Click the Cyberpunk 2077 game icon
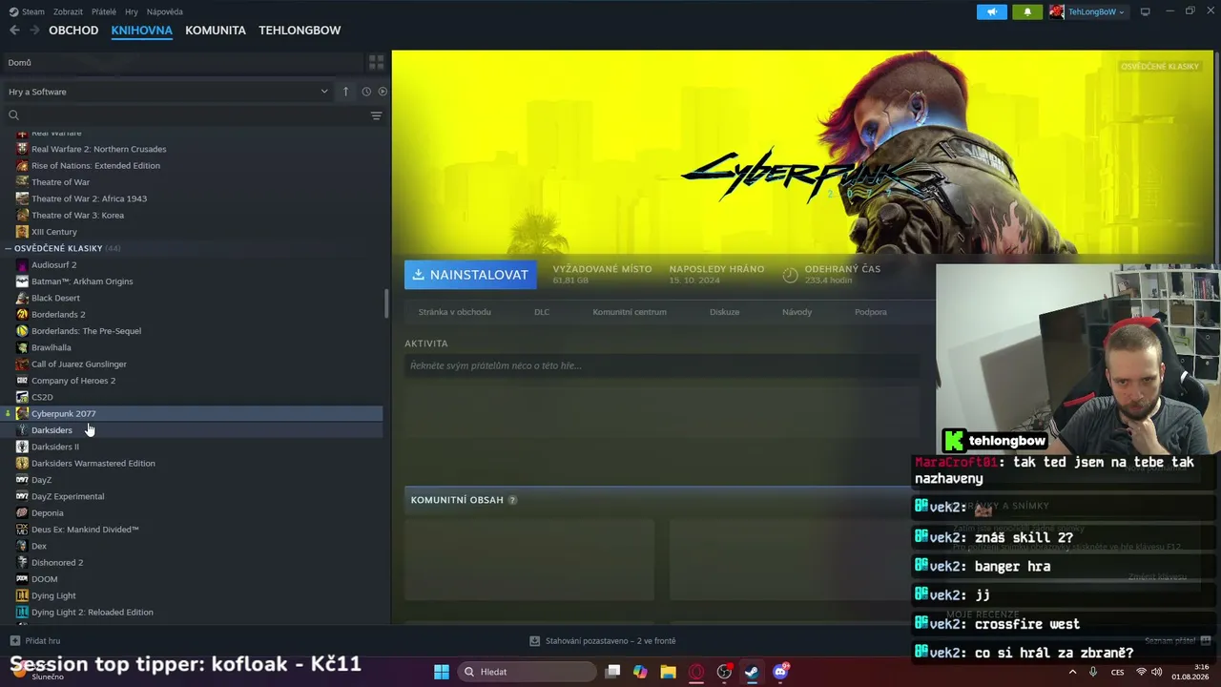Viewport: 1221px width, 687px height. 22,414
